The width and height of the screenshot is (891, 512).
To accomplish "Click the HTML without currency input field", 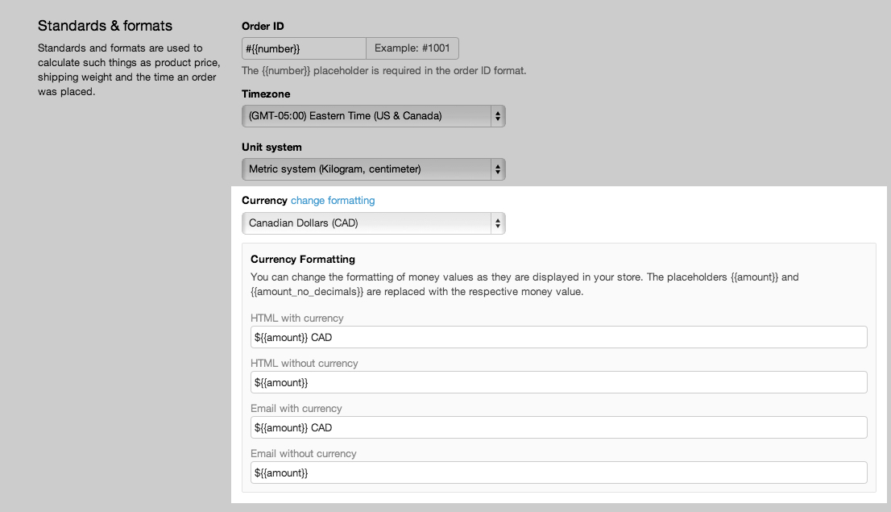I will pos(558,382).
